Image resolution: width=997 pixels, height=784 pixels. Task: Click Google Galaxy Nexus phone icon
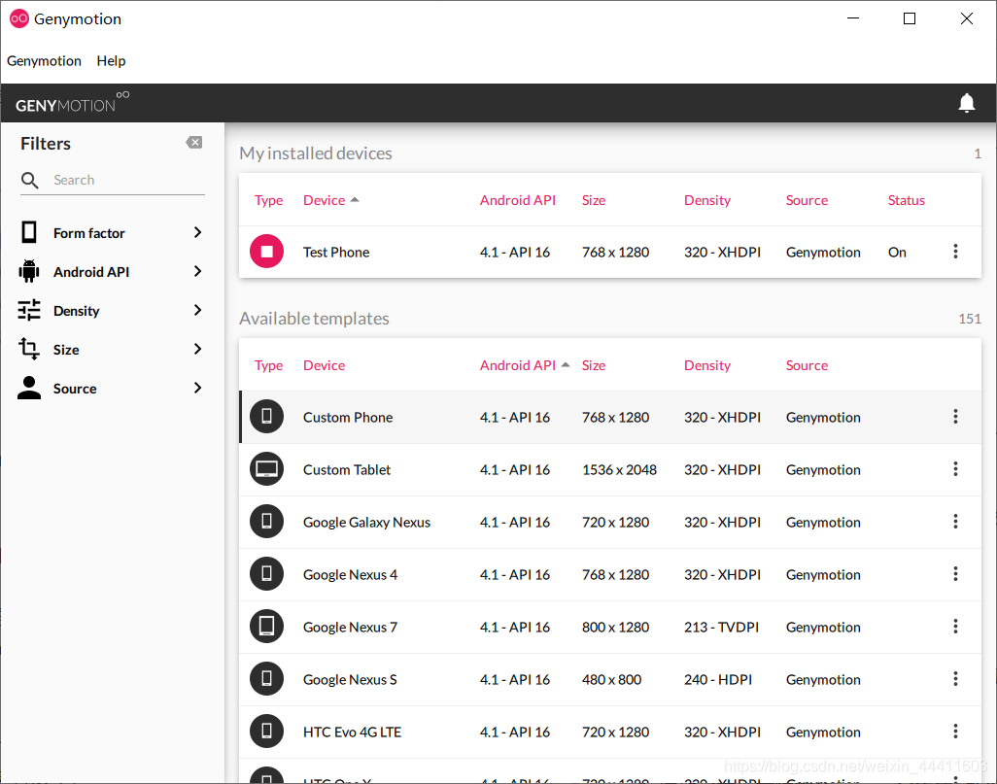click(266, 522)
